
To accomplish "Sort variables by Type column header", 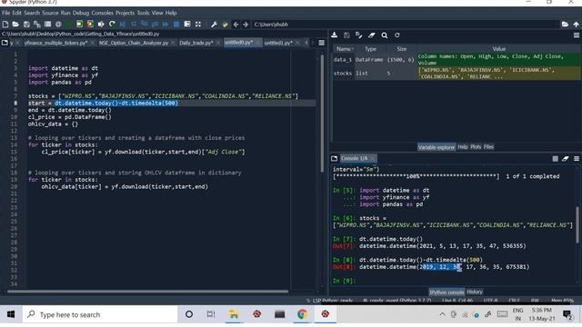I will point(370,49).
